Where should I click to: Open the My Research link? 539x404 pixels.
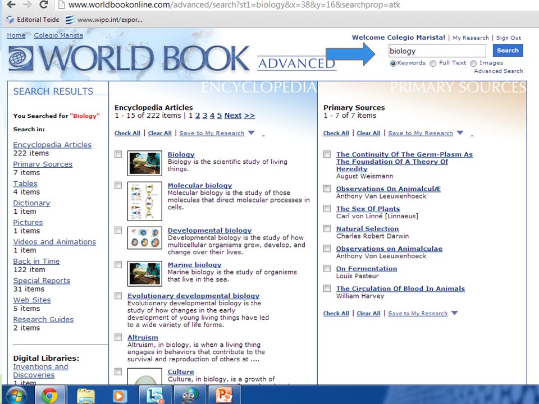click(x=471, y=38)
